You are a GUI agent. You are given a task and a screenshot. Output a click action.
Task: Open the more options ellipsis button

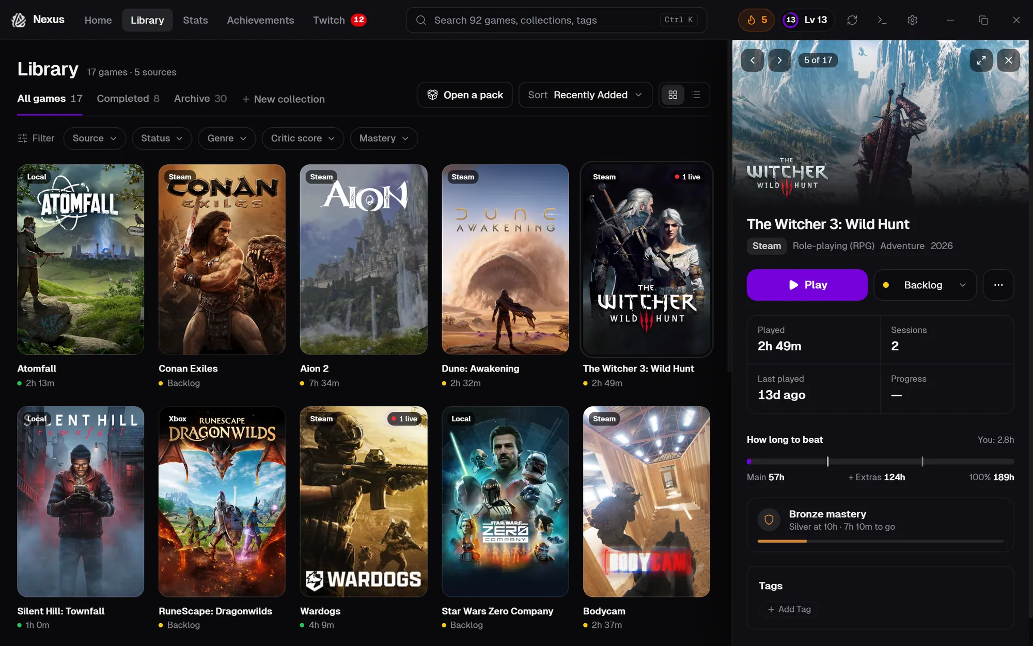[998, 285]
